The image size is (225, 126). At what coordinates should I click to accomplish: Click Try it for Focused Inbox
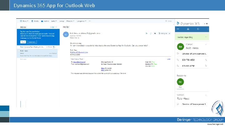click(23, 42)
